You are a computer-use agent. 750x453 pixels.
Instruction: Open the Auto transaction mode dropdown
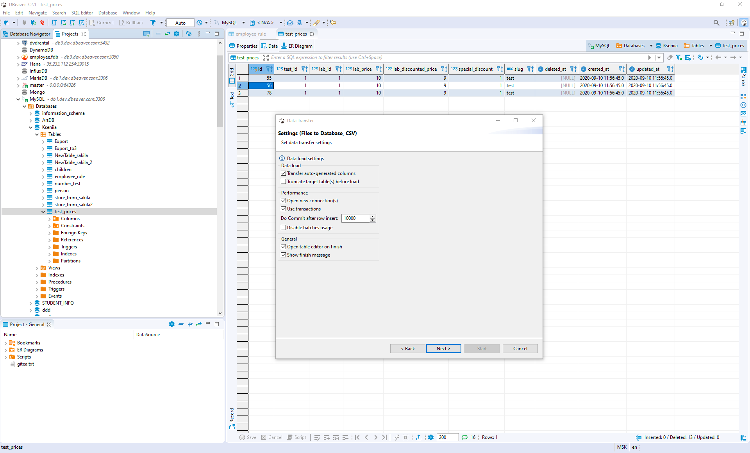(180, 23)
